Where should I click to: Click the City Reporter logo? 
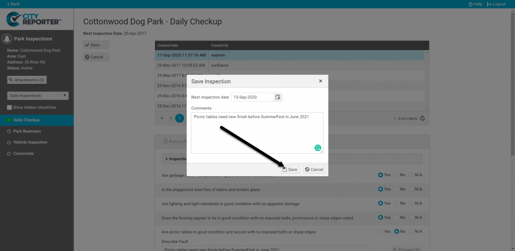pos(34,20)
